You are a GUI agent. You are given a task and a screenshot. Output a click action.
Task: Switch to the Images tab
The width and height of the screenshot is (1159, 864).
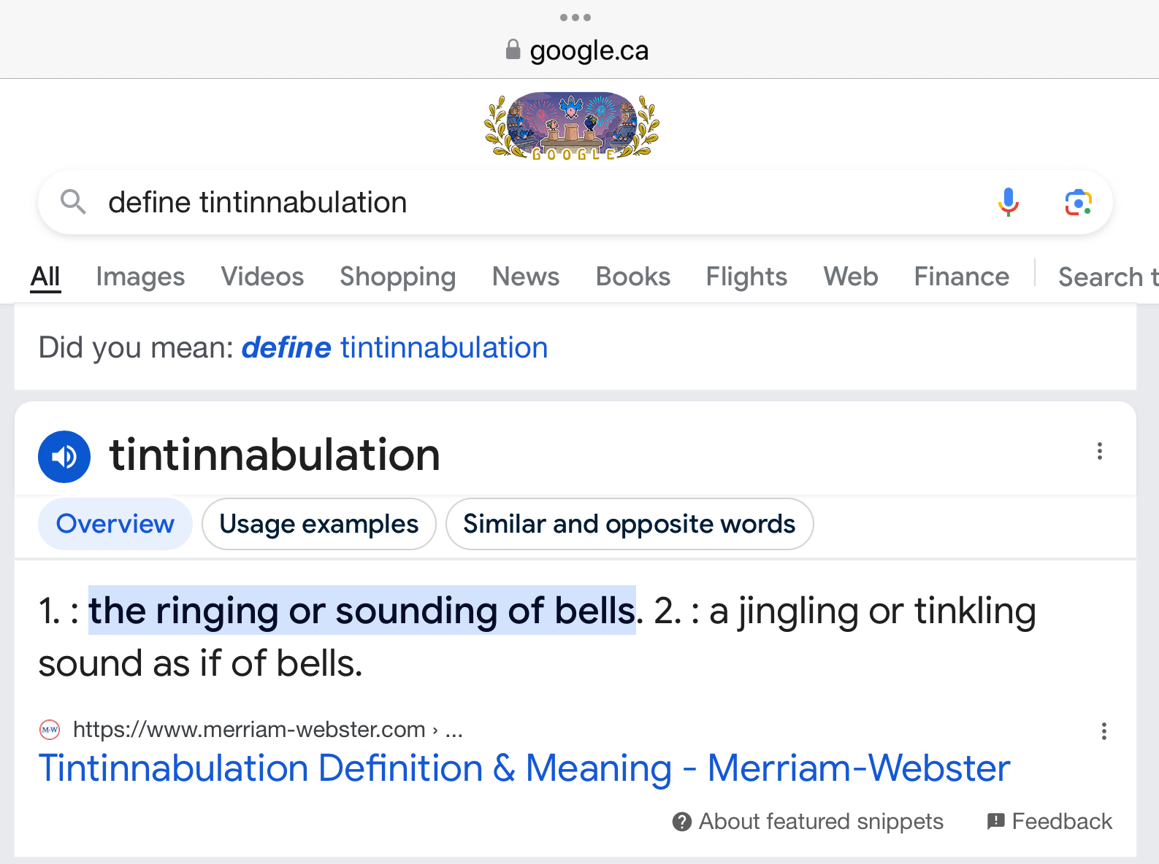pos(140,277)
